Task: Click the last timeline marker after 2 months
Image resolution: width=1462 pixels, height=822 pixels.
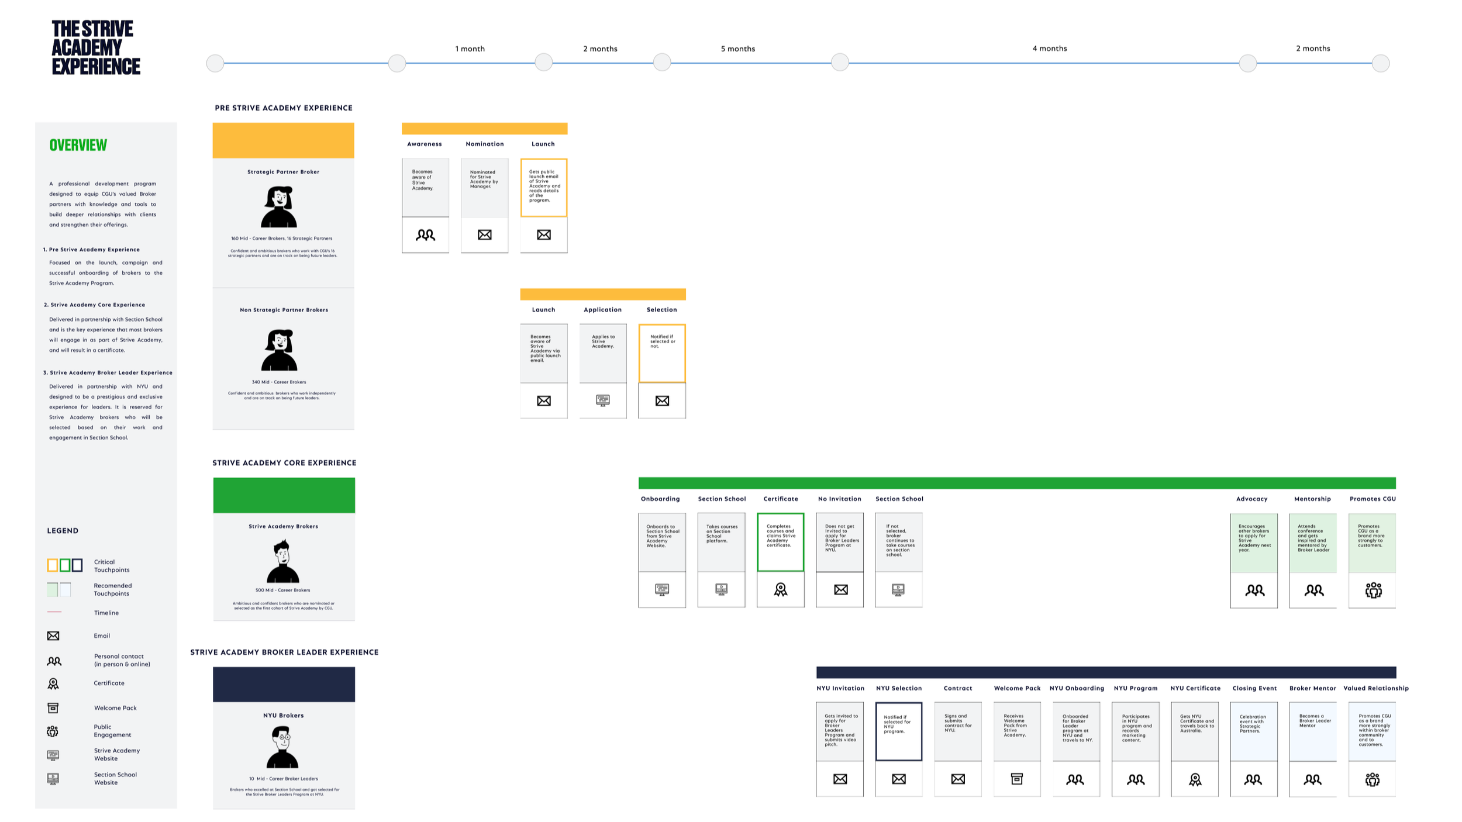Action: tap(1381, 63)
